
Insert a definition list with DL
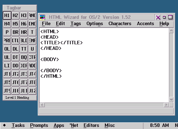(x=15, y=49)
